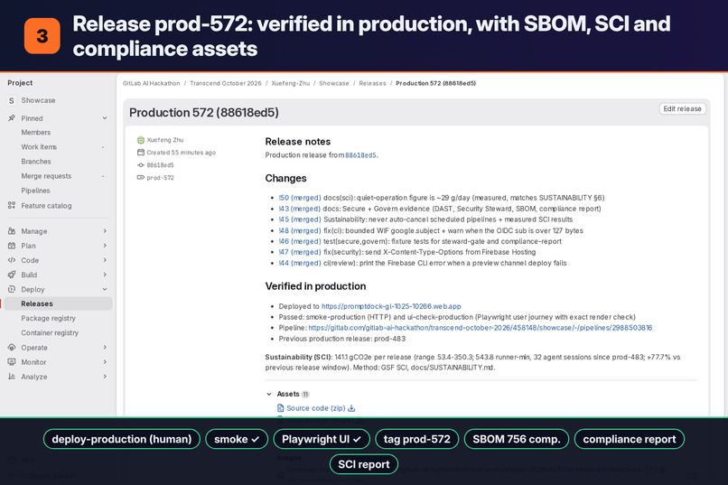
Task: Open the pipeline 2988503816 URL
Action: coord(481,328)
